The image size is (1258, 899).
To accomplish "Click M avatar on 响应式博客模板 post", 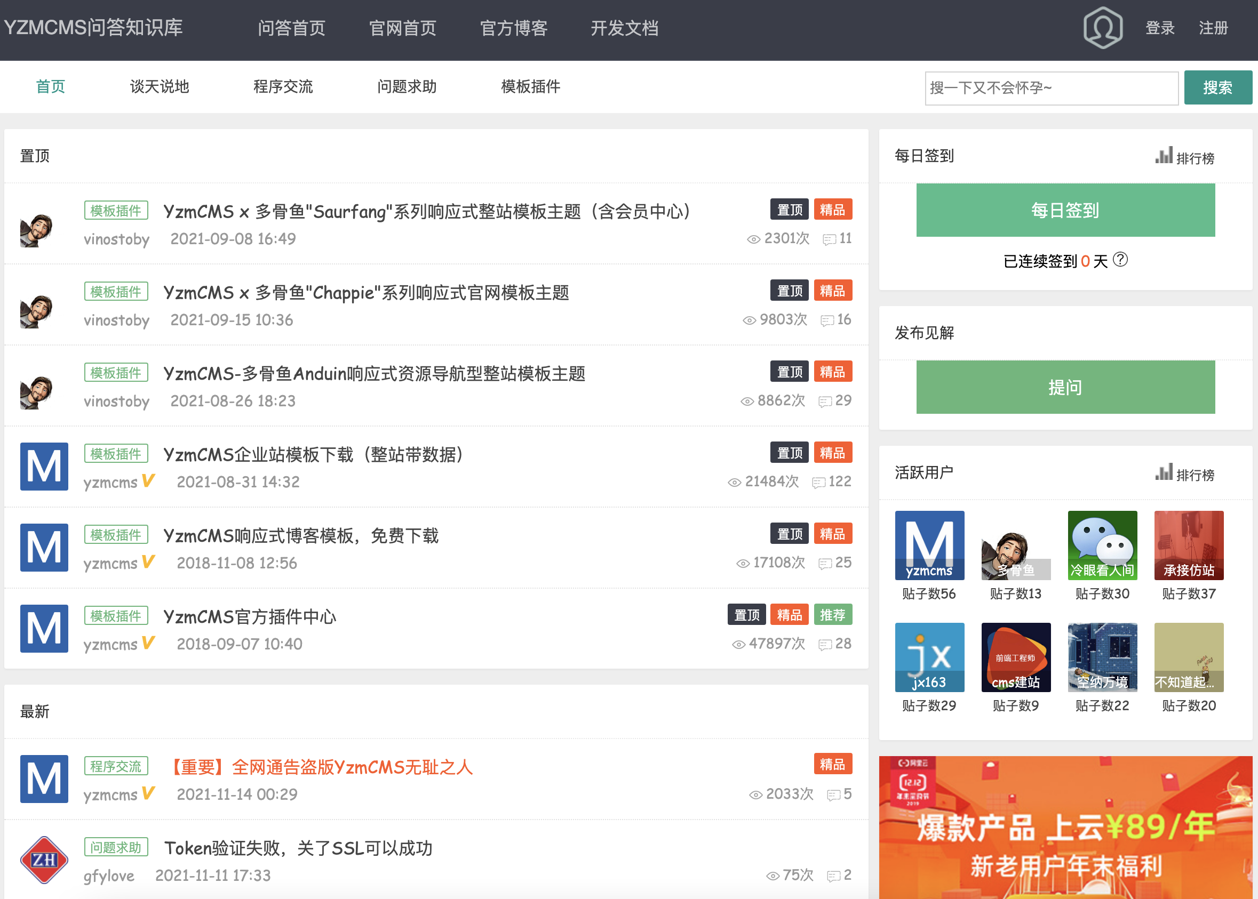I will point(44,548).
